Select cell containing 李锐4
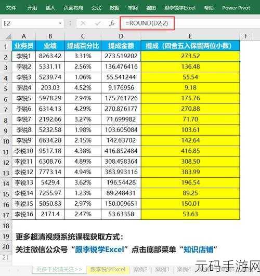The image size is (260, 276). [x=24, y=88]
